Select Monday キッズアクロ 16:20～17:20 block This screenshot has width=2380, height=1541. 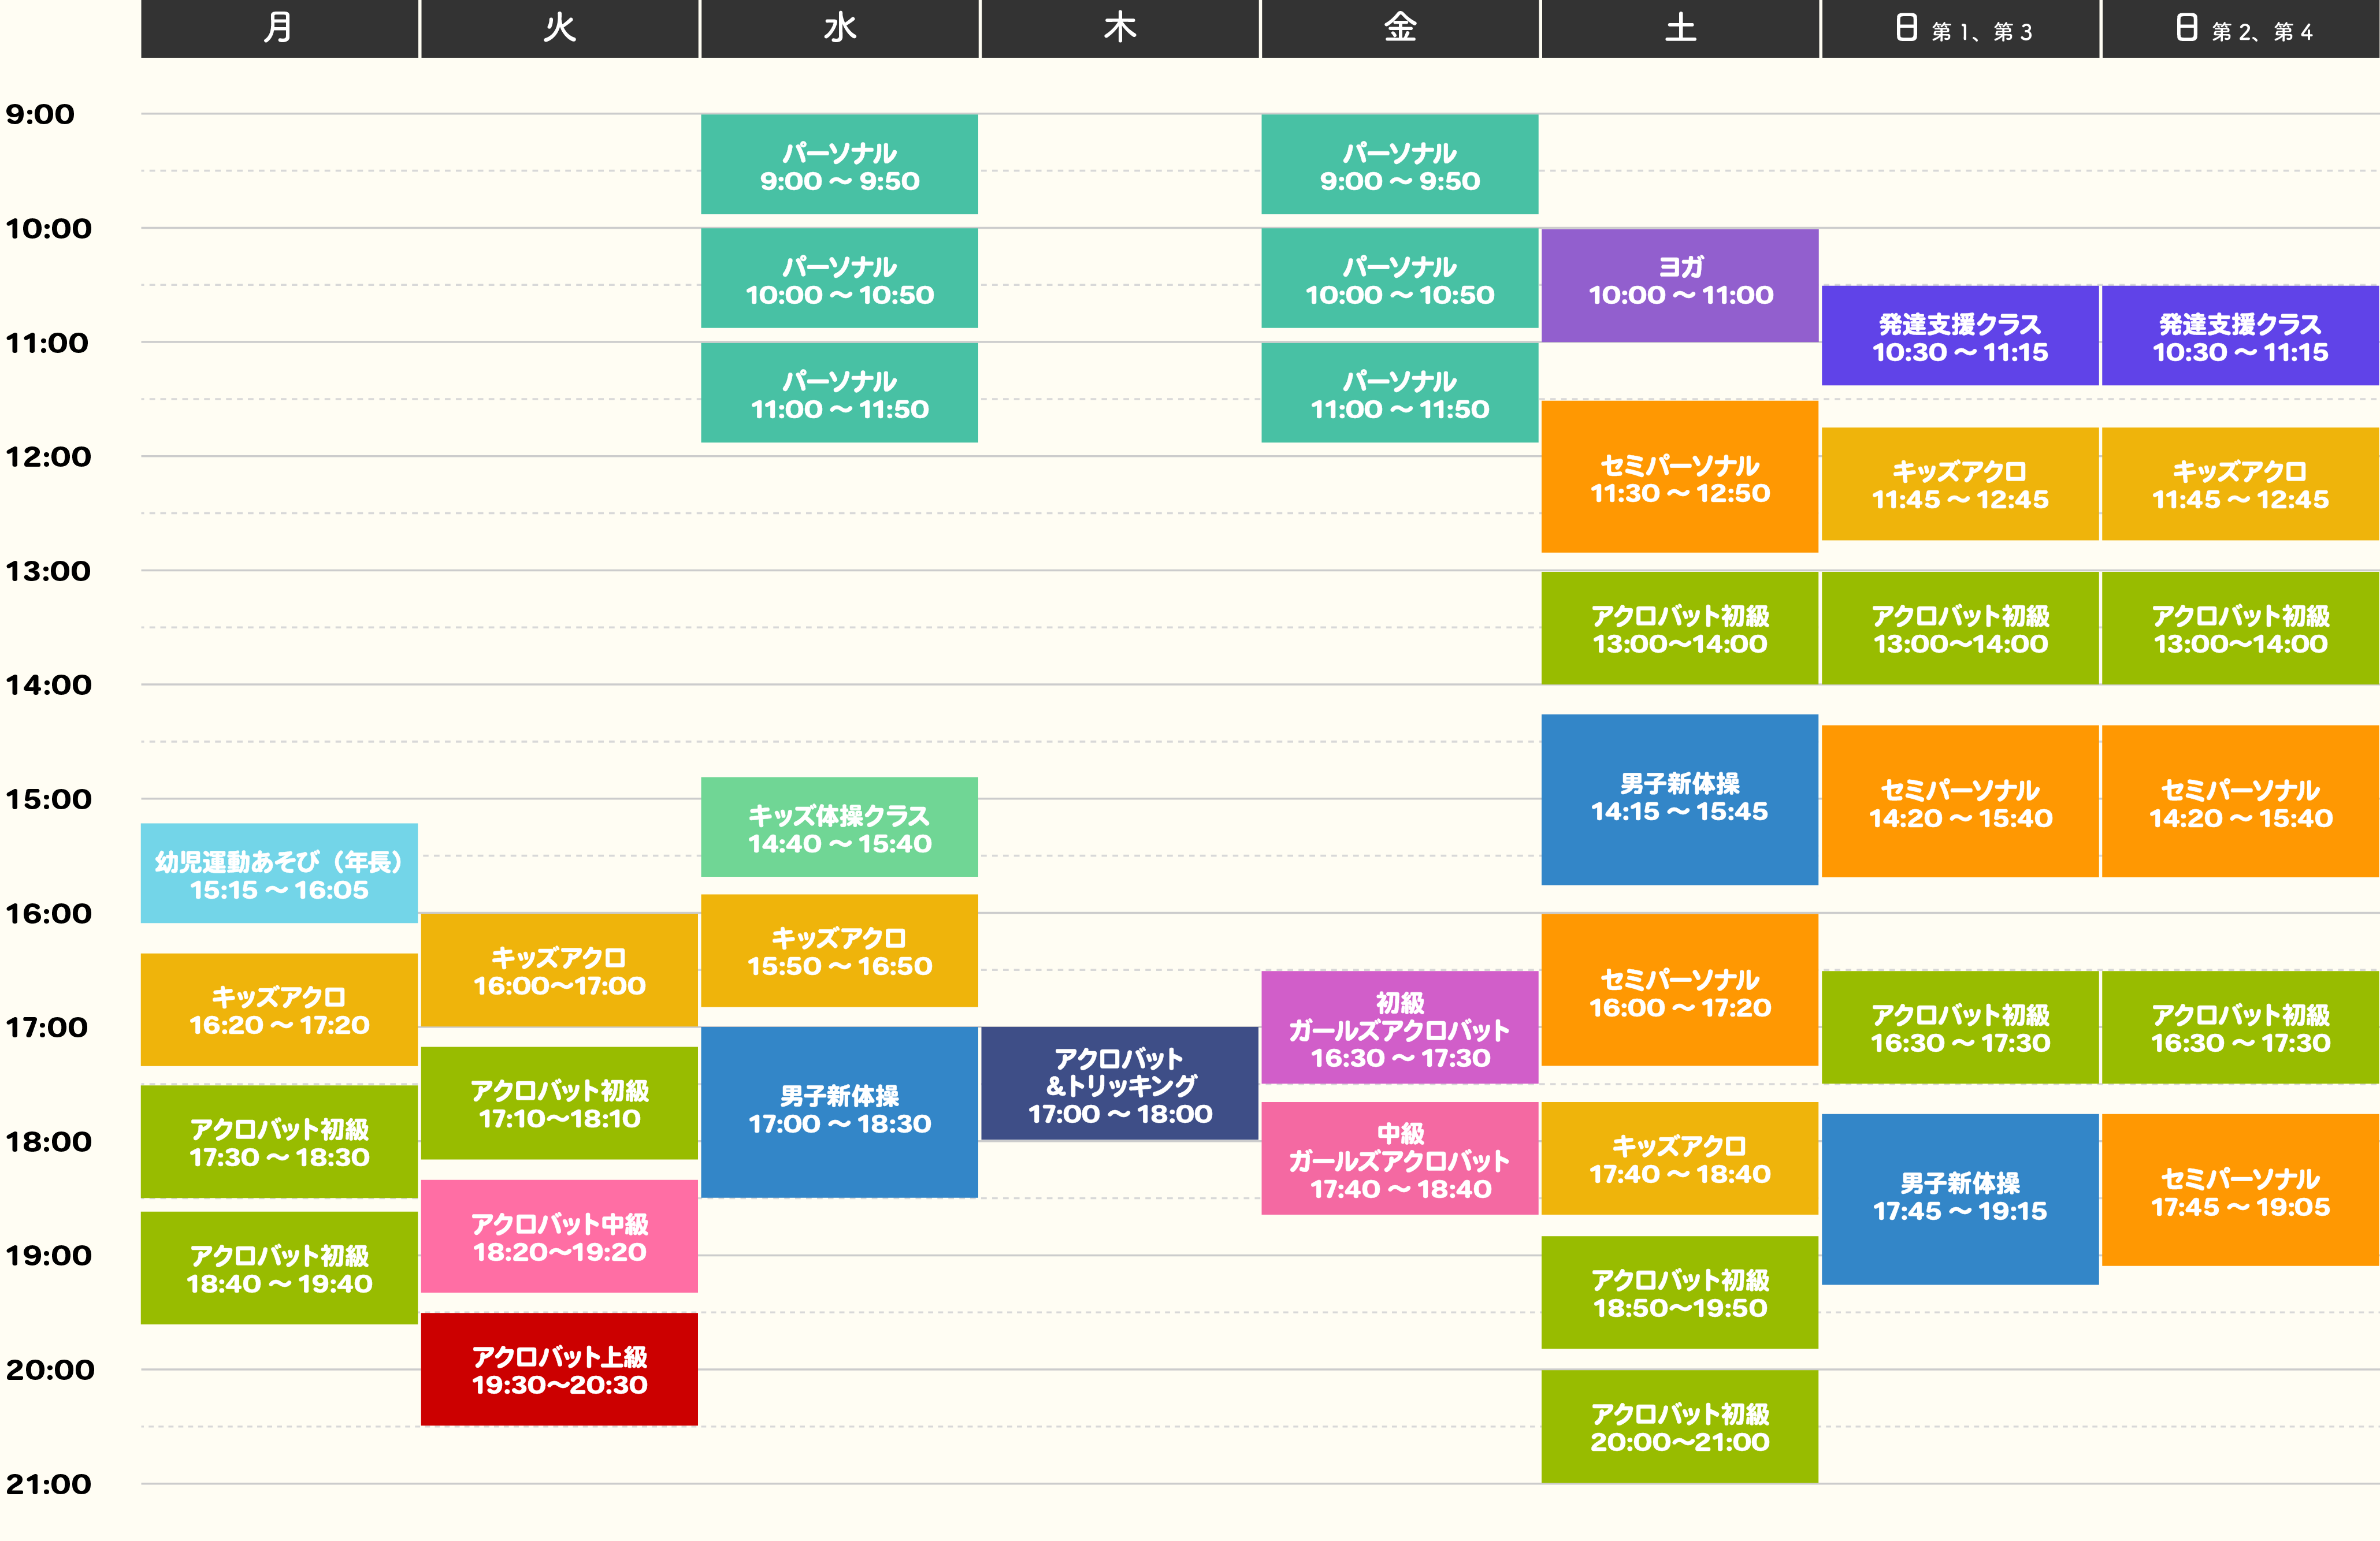279,1010
